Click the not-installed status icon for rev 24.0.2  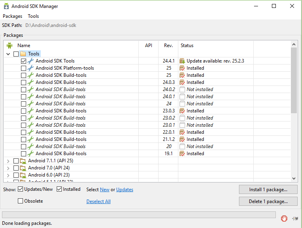coord(182,89)
